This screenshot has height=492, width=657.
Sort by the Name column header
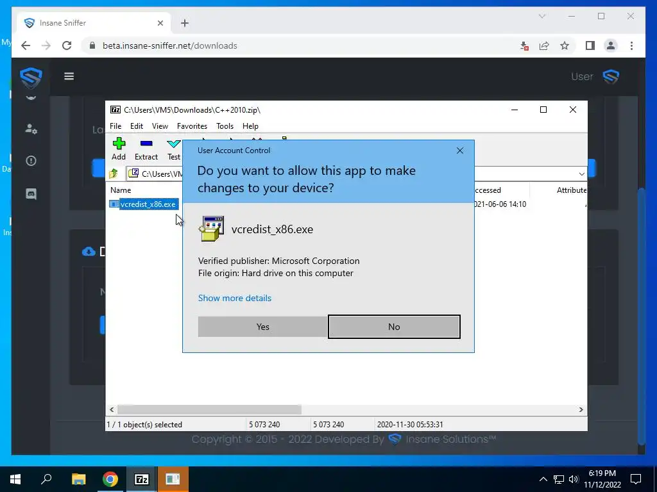[x=121, y=190]
